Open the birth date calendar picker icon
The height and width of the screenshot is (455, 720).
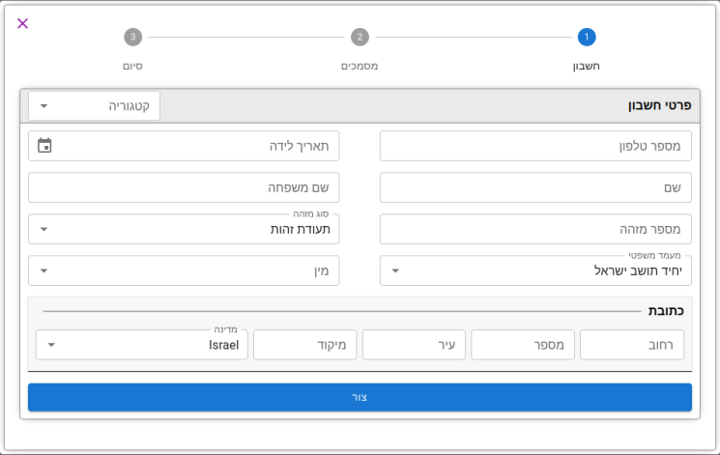click(x=44, y=146)
